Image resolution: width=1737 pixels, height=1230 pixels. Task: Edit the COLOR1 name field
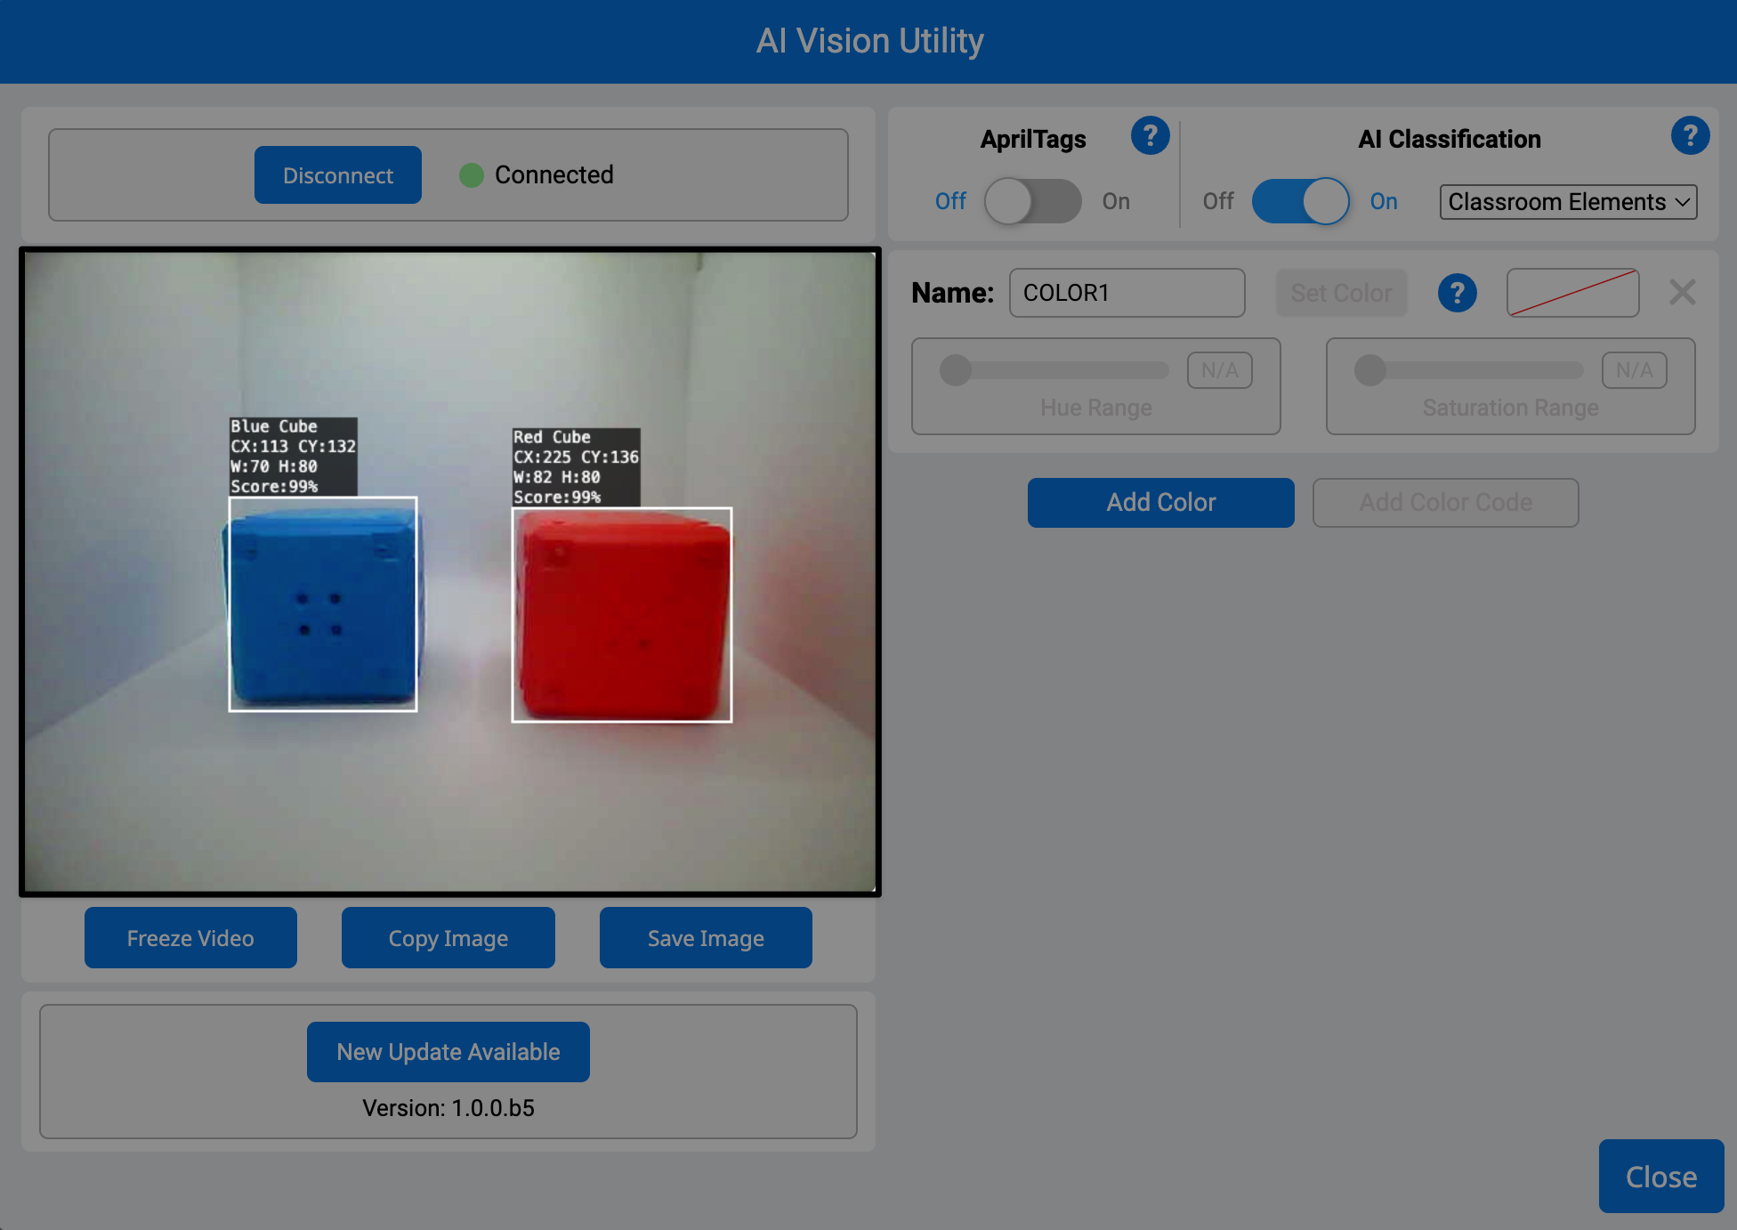click(x=1127, y=293)
